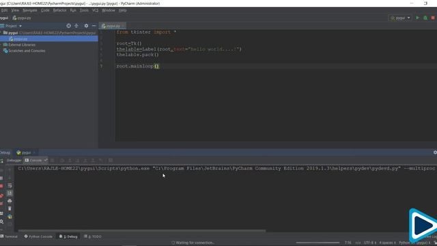Open the Code menu
The width and height of the screenshot is (437, 246).
(x=45, y=10)
